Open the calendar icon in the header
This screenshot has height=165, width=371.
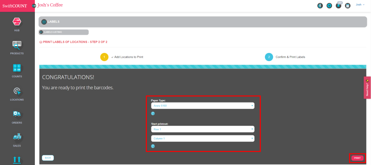pyautogui.click(x=348, y=6)
